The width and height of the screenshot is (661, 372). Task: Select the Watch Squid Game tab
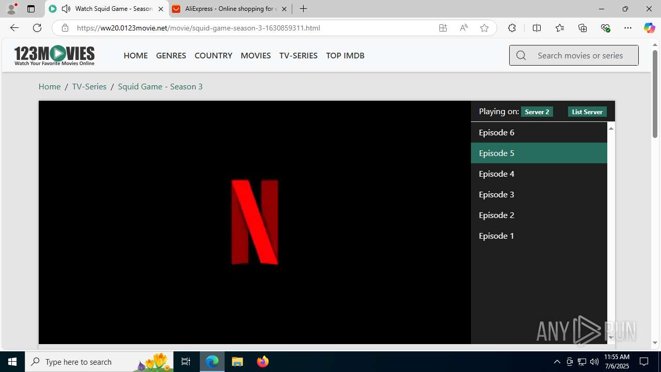click(107, 9)
